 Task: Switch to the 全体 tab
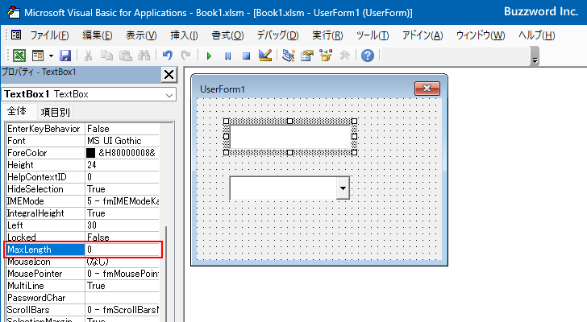point(17,111)
